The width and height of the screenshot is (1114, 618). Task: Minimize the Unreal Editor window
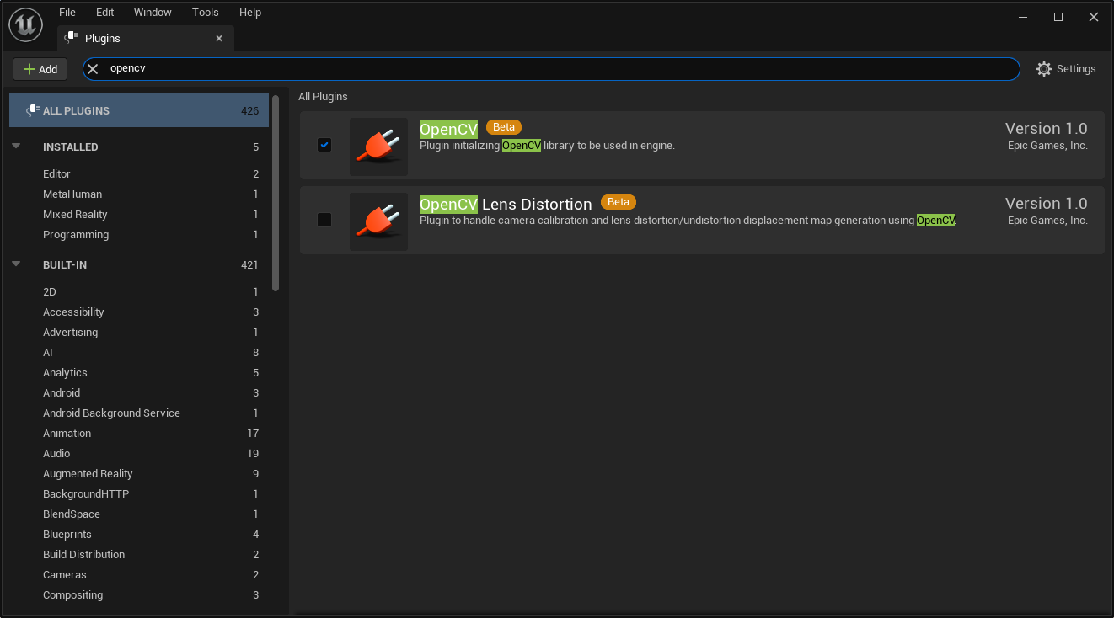[1023, 17]
